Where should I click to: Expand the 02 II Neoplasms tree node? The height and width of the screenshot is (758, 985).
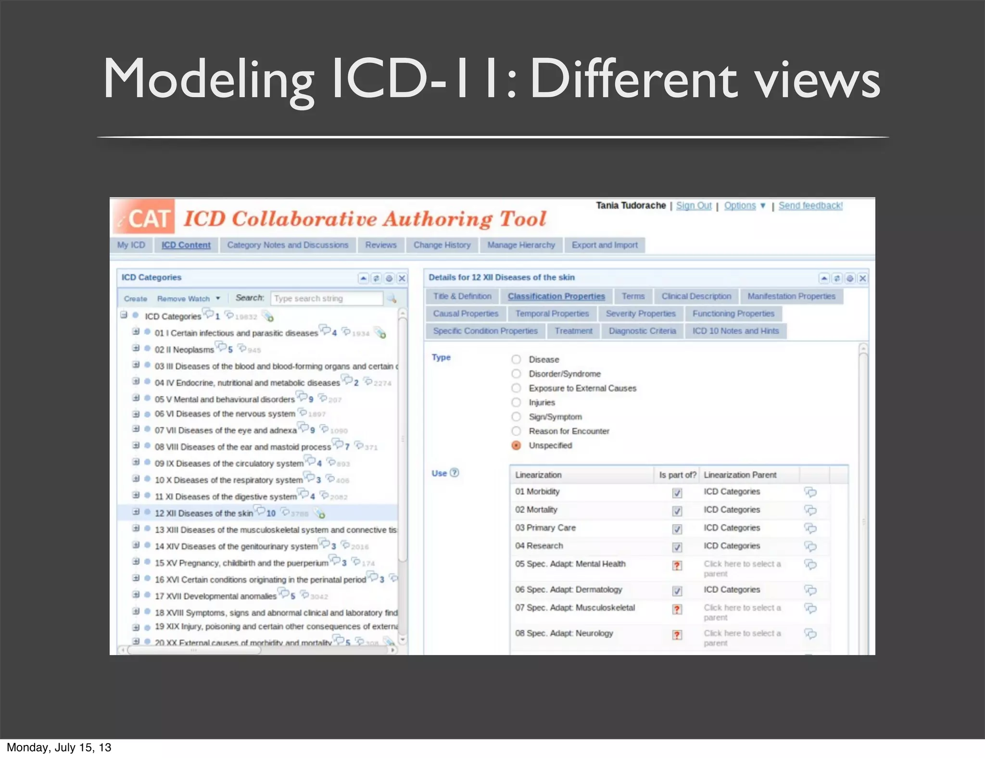point(136,348)
